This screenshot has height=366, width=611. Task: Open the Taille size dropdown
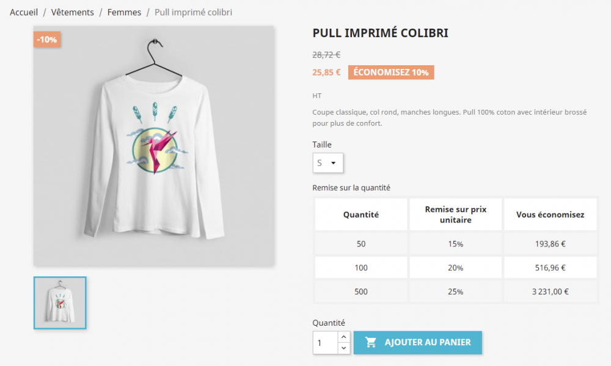pyautogui.click(x=327, y=163)
